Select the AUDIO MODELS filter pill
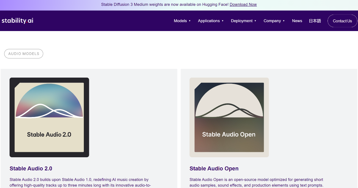Screen dimensions: 358x188 tap(24, 54)
